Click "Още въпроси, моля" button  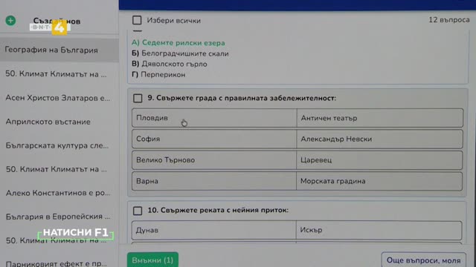[x=423, y=260]
